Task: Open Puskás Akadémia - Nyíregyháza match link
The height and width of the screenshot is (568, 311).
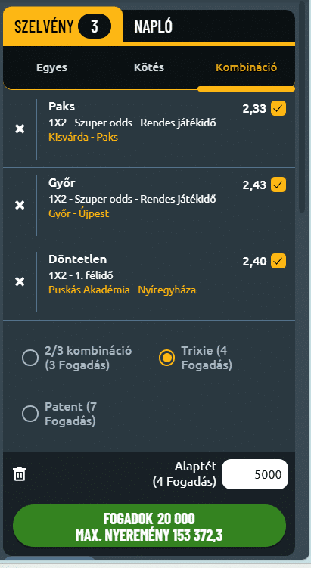Action: (x=122, y=290)
